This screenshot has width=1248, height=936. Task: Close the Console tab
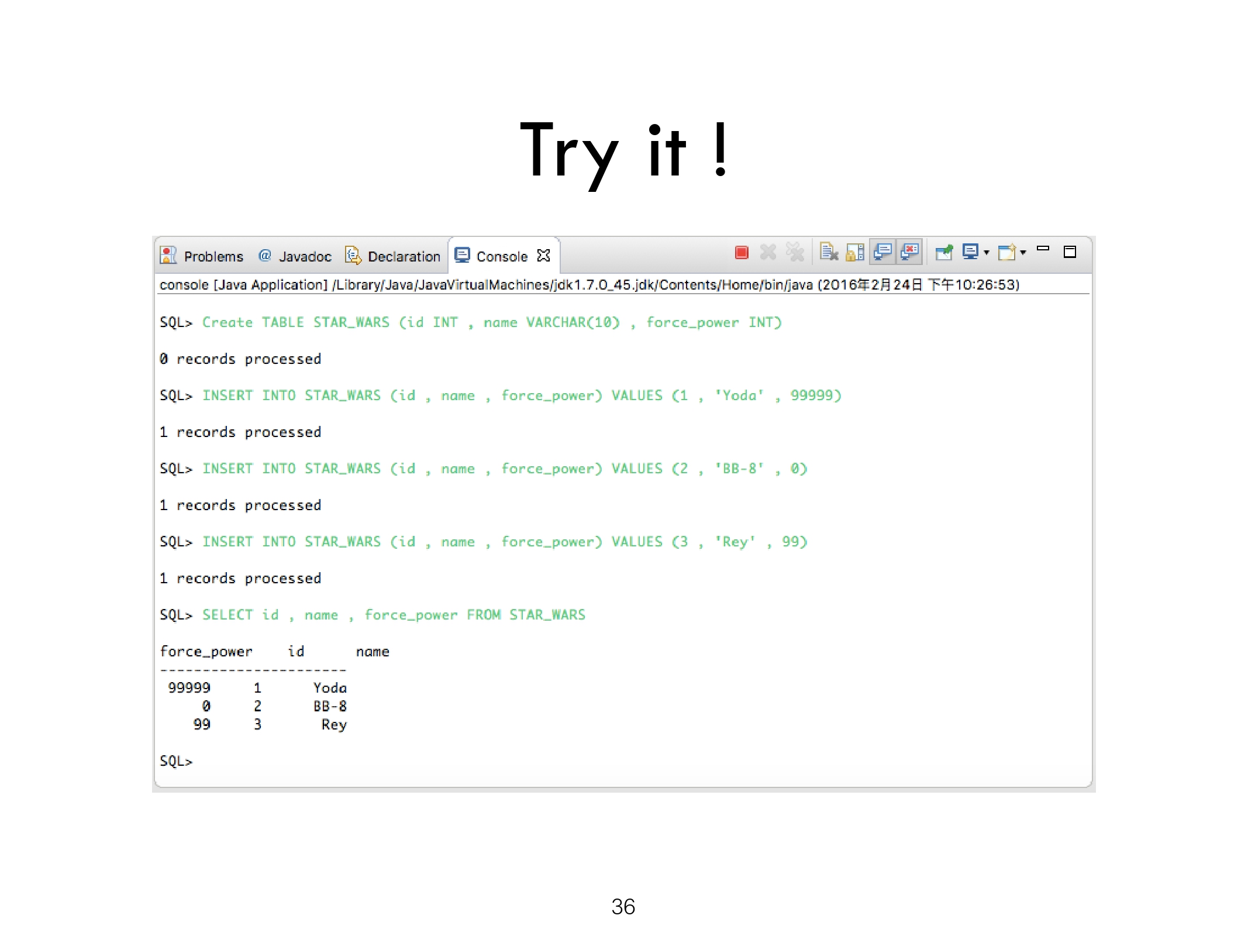(x=543, y=256)
